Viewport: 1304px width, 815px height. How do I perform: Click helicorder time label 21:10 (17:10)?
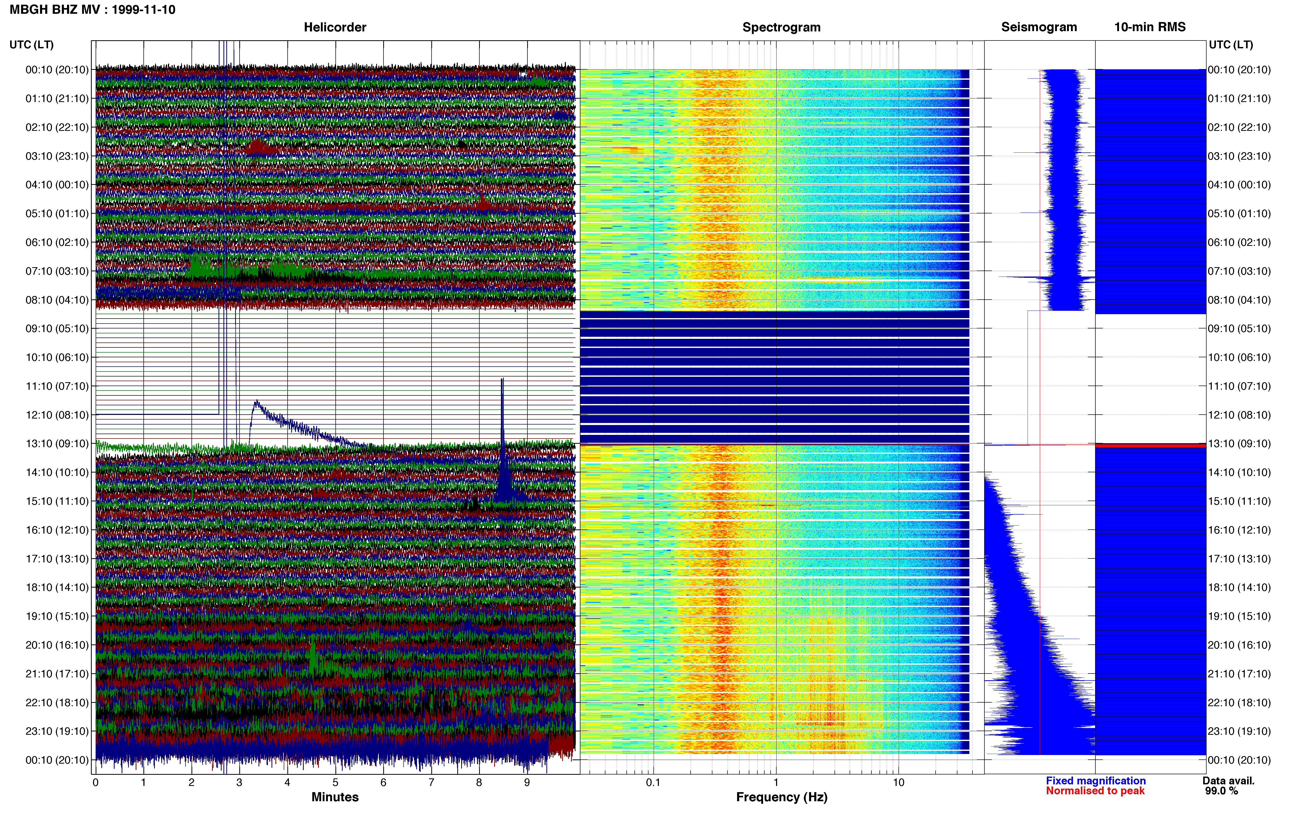tap(57, 674)
